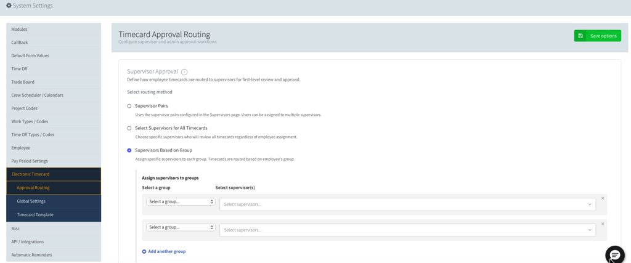Screen dimensions: 631x263
Task: Click the Select supervisor(s) column label
Action: click(x=235, y=187)
